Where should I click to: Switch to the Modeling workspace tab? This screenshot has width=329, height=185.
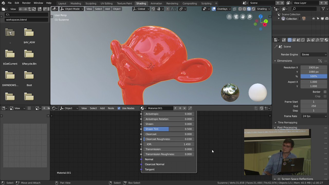click(x=76, y=3)
